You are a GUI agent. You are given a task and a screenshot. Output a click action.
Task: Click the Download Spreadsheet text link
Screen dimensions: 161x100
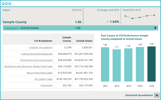(x=139, y=95)
